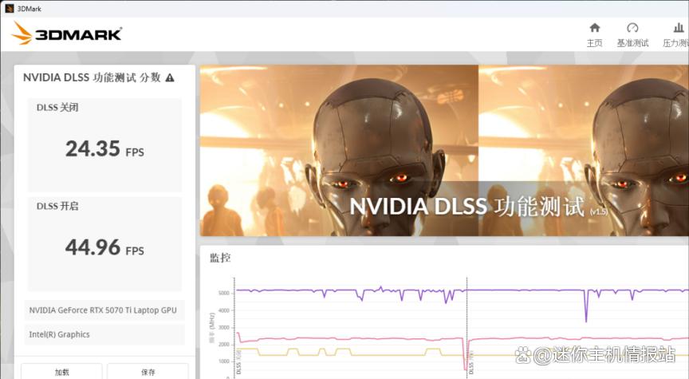Click the 保存 save button

click(x=148, y=372)
